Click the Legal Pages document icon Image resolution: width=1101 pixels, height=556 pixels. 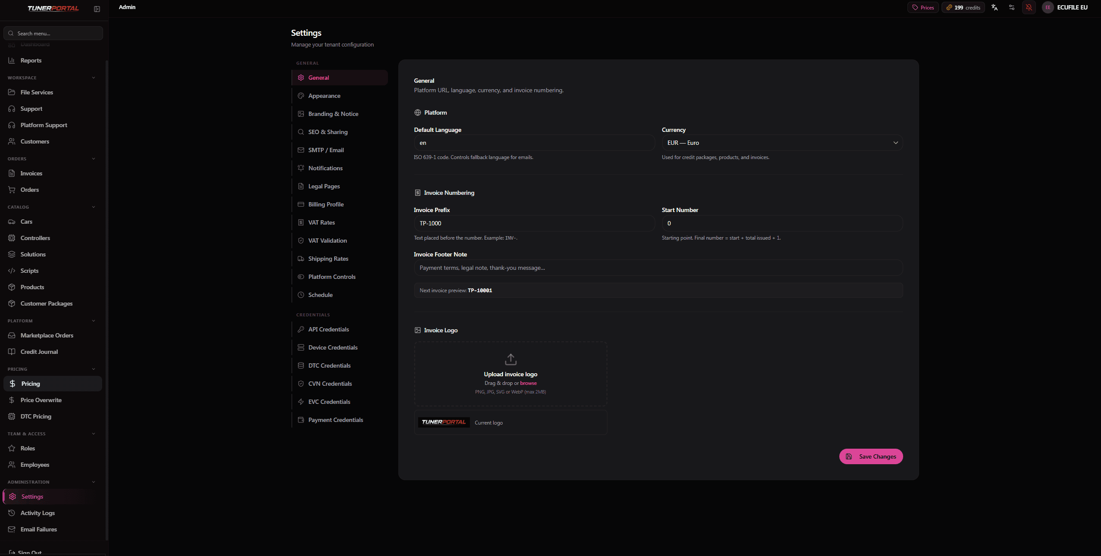tap(301, 186)
